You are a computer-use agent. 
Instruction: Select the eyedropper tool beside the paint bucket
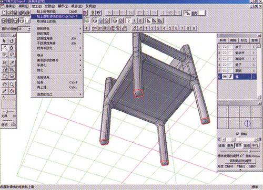(4, 91)
